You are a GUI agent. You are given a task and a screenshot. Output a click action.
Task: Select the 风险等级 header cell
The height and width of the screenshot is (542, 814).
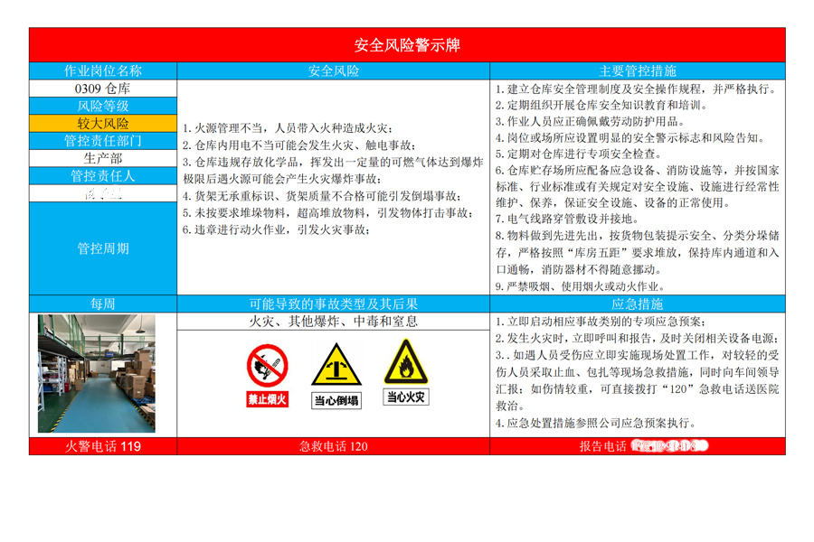[x=102, y=107]
